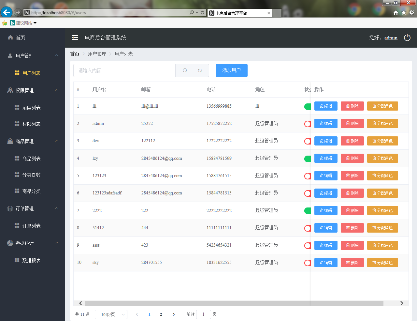Click the search magnifier icon
Viewport: 417px width, 321px height.
click(185, 70)
